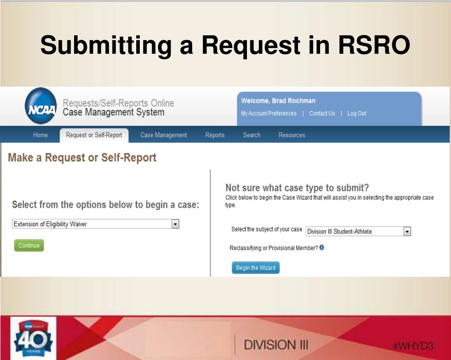Expand the Division III Student-Athlete dropdown arrow
The image size is (451, 360).
[x=407, y=231]
